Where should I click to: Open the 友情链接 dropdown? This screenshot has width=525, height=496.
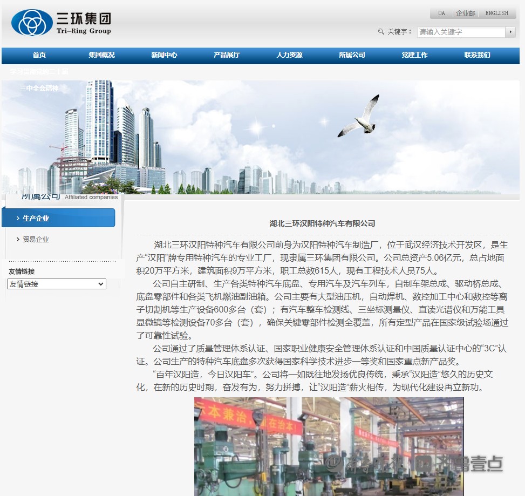[57, 284]
